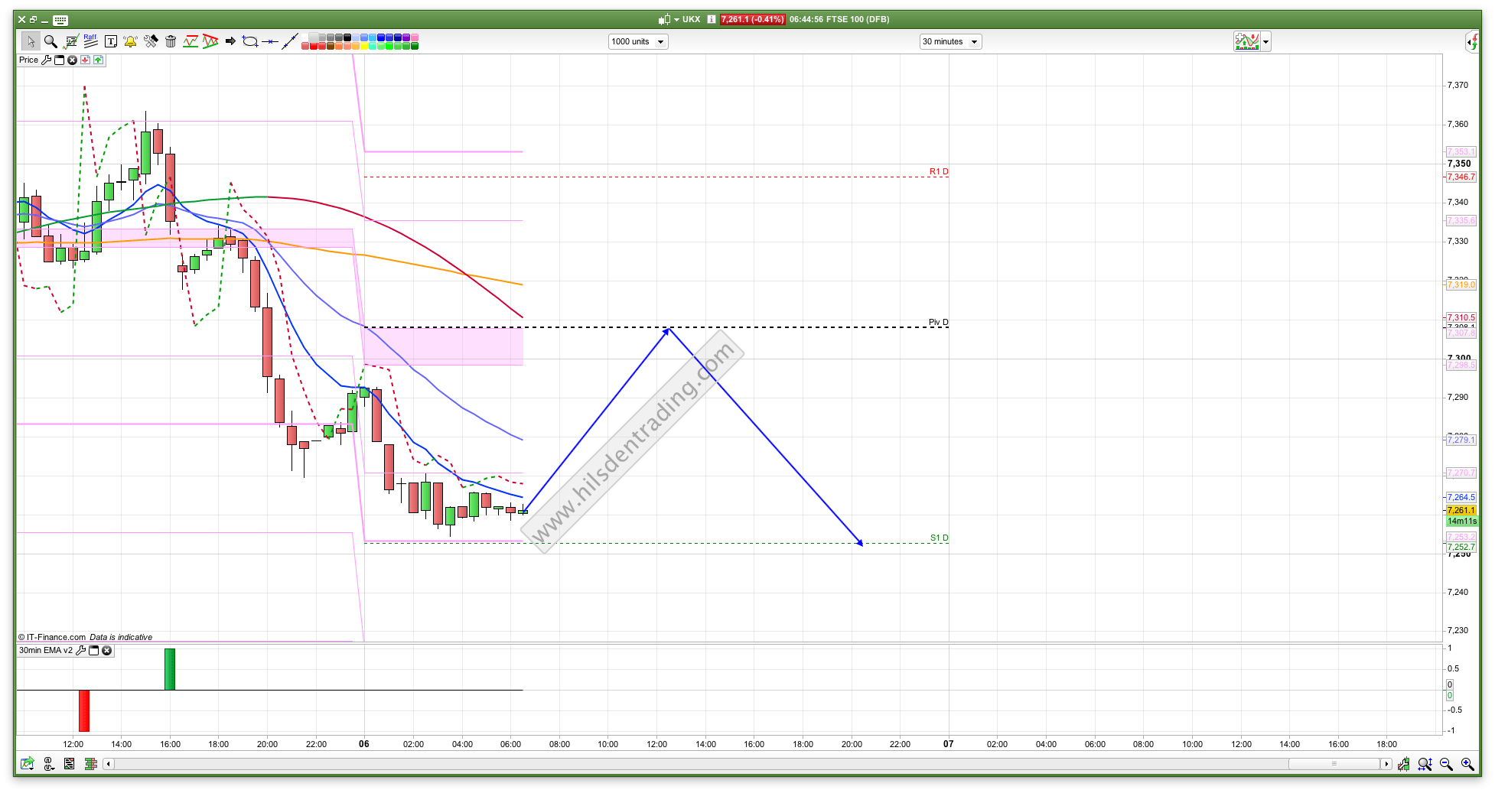Toggle the 30min EMA v2 panel window
Viewport: 1495px width, 793px height.
click(x=94, y=651)
